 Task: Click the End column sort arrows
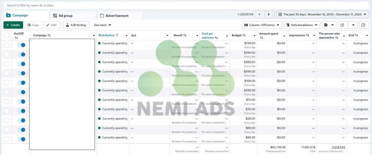click(x=356, y=35)
